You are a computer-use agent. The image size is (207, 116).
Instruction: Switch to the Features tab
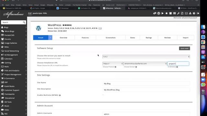coord(85,38)
